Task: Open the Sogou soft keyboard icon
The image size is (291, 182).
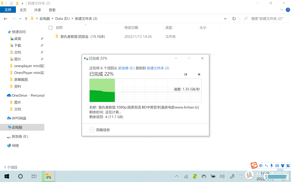Action: click(277, 166)
